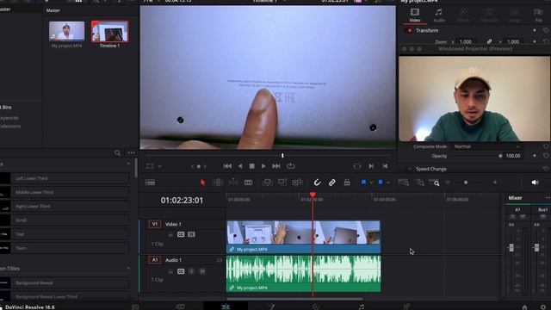Open the Marker color dropdown arrow
Image resolution: width=551 pixels, height=310 pixels.
pyautogui.click(x=388, y=183)
